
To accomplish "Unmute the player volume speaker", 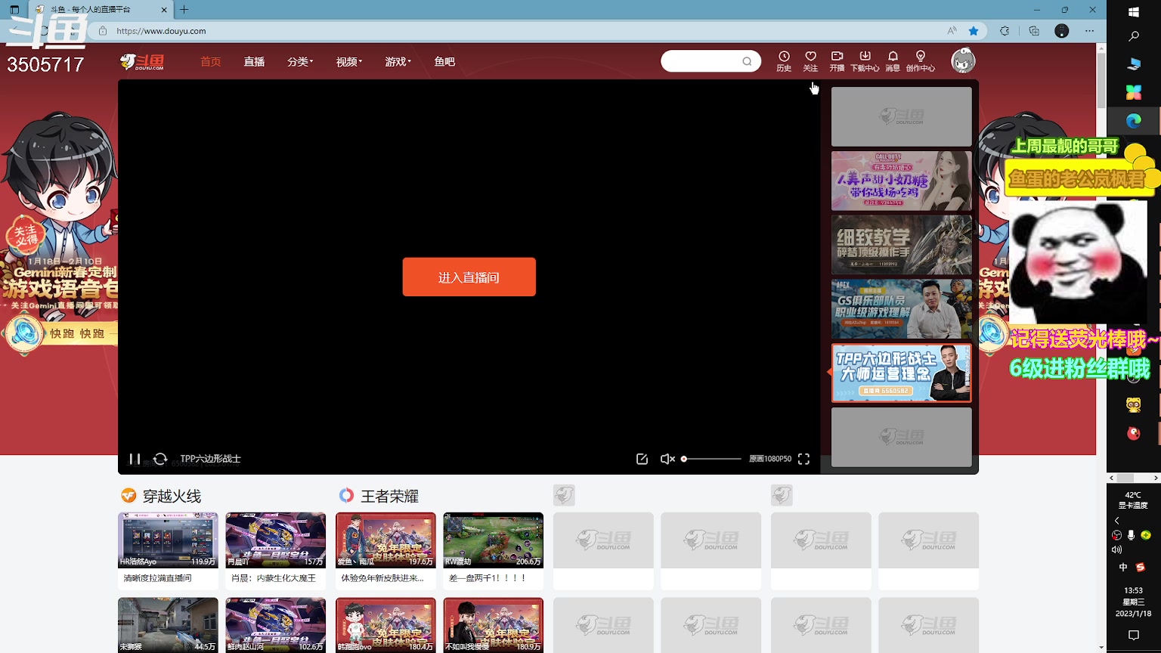I will pyautogui.click(x=667, y=459).
